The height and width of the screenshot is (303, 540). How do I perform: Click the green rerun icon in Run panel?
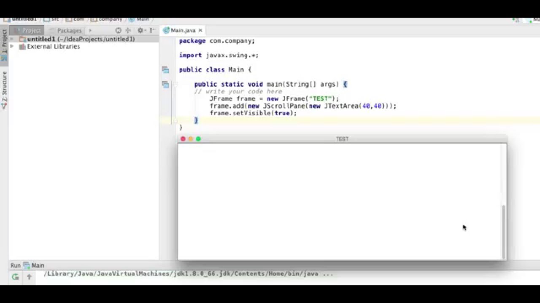(x=15, y=277)
